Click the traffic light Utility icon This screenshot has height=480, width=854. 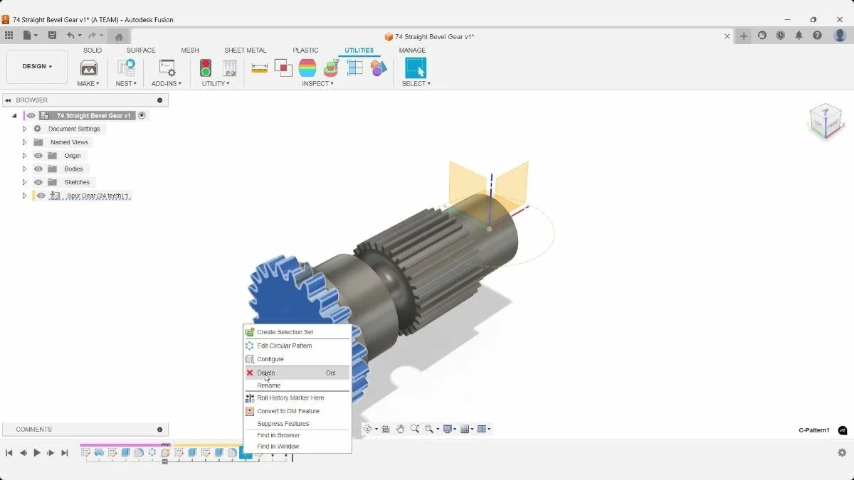tap(206, 68)
